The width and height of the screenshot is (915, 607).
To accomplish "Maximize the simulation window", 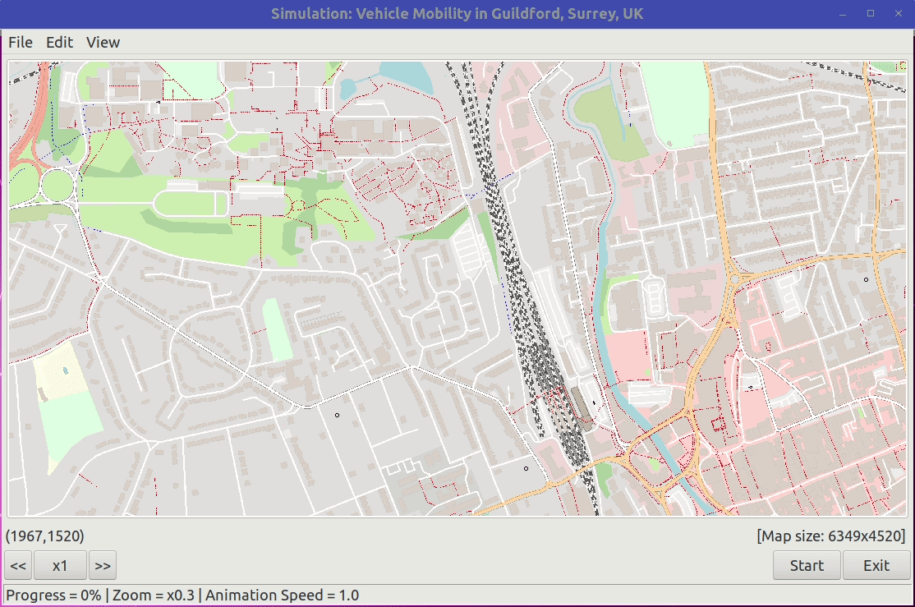I will 871,13.
